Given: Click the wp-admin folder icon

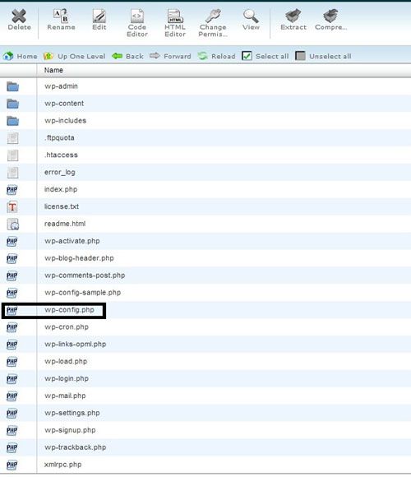Looking at the screenshot, I should (13, 86).
